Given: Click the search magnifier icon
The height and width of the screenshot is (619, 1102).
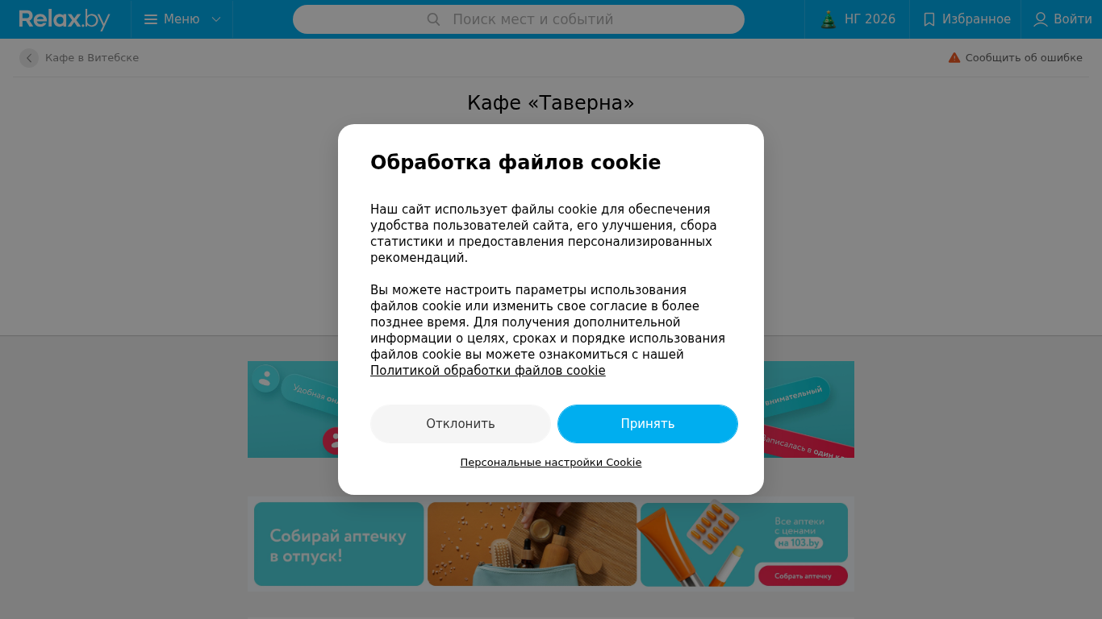Looking at the screenshot, I should (433, 19).
